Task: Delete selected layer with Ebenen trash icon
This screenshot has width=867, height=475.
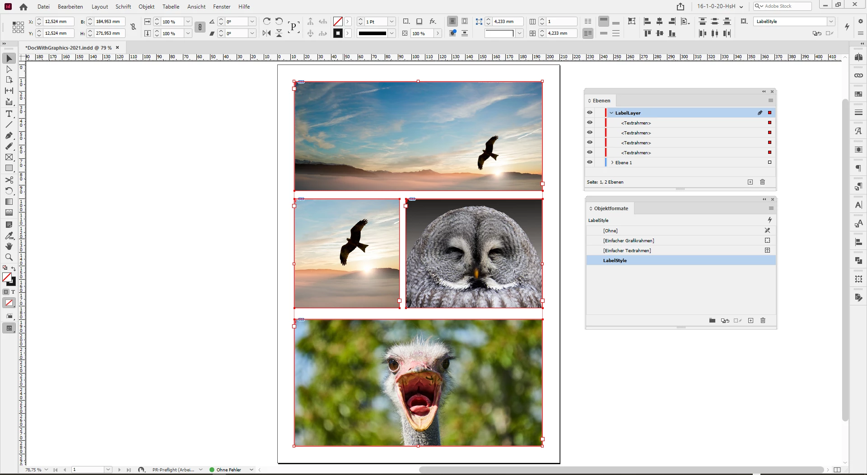Action: point(762,182)
